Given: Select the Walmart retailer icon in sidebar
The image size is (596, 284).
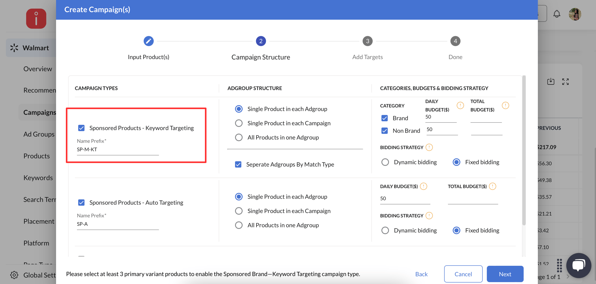Looking at the screenshot, I should pyautogui.click(x=14, y=47).
